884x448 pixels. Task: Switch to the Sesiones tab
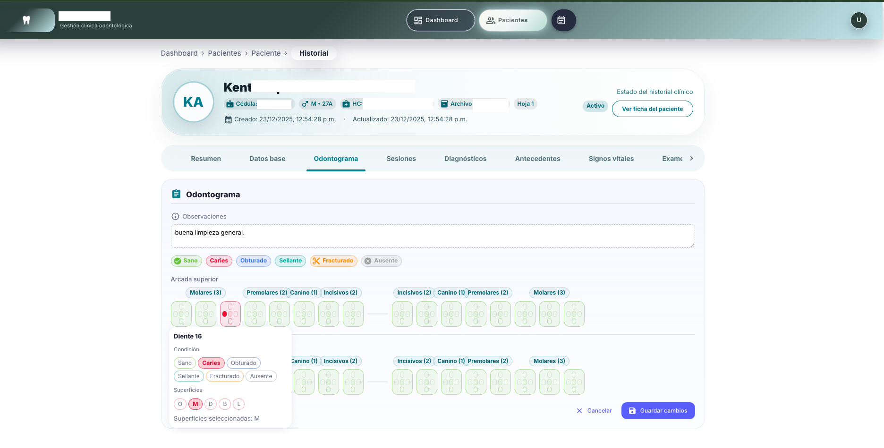point(401,159)
